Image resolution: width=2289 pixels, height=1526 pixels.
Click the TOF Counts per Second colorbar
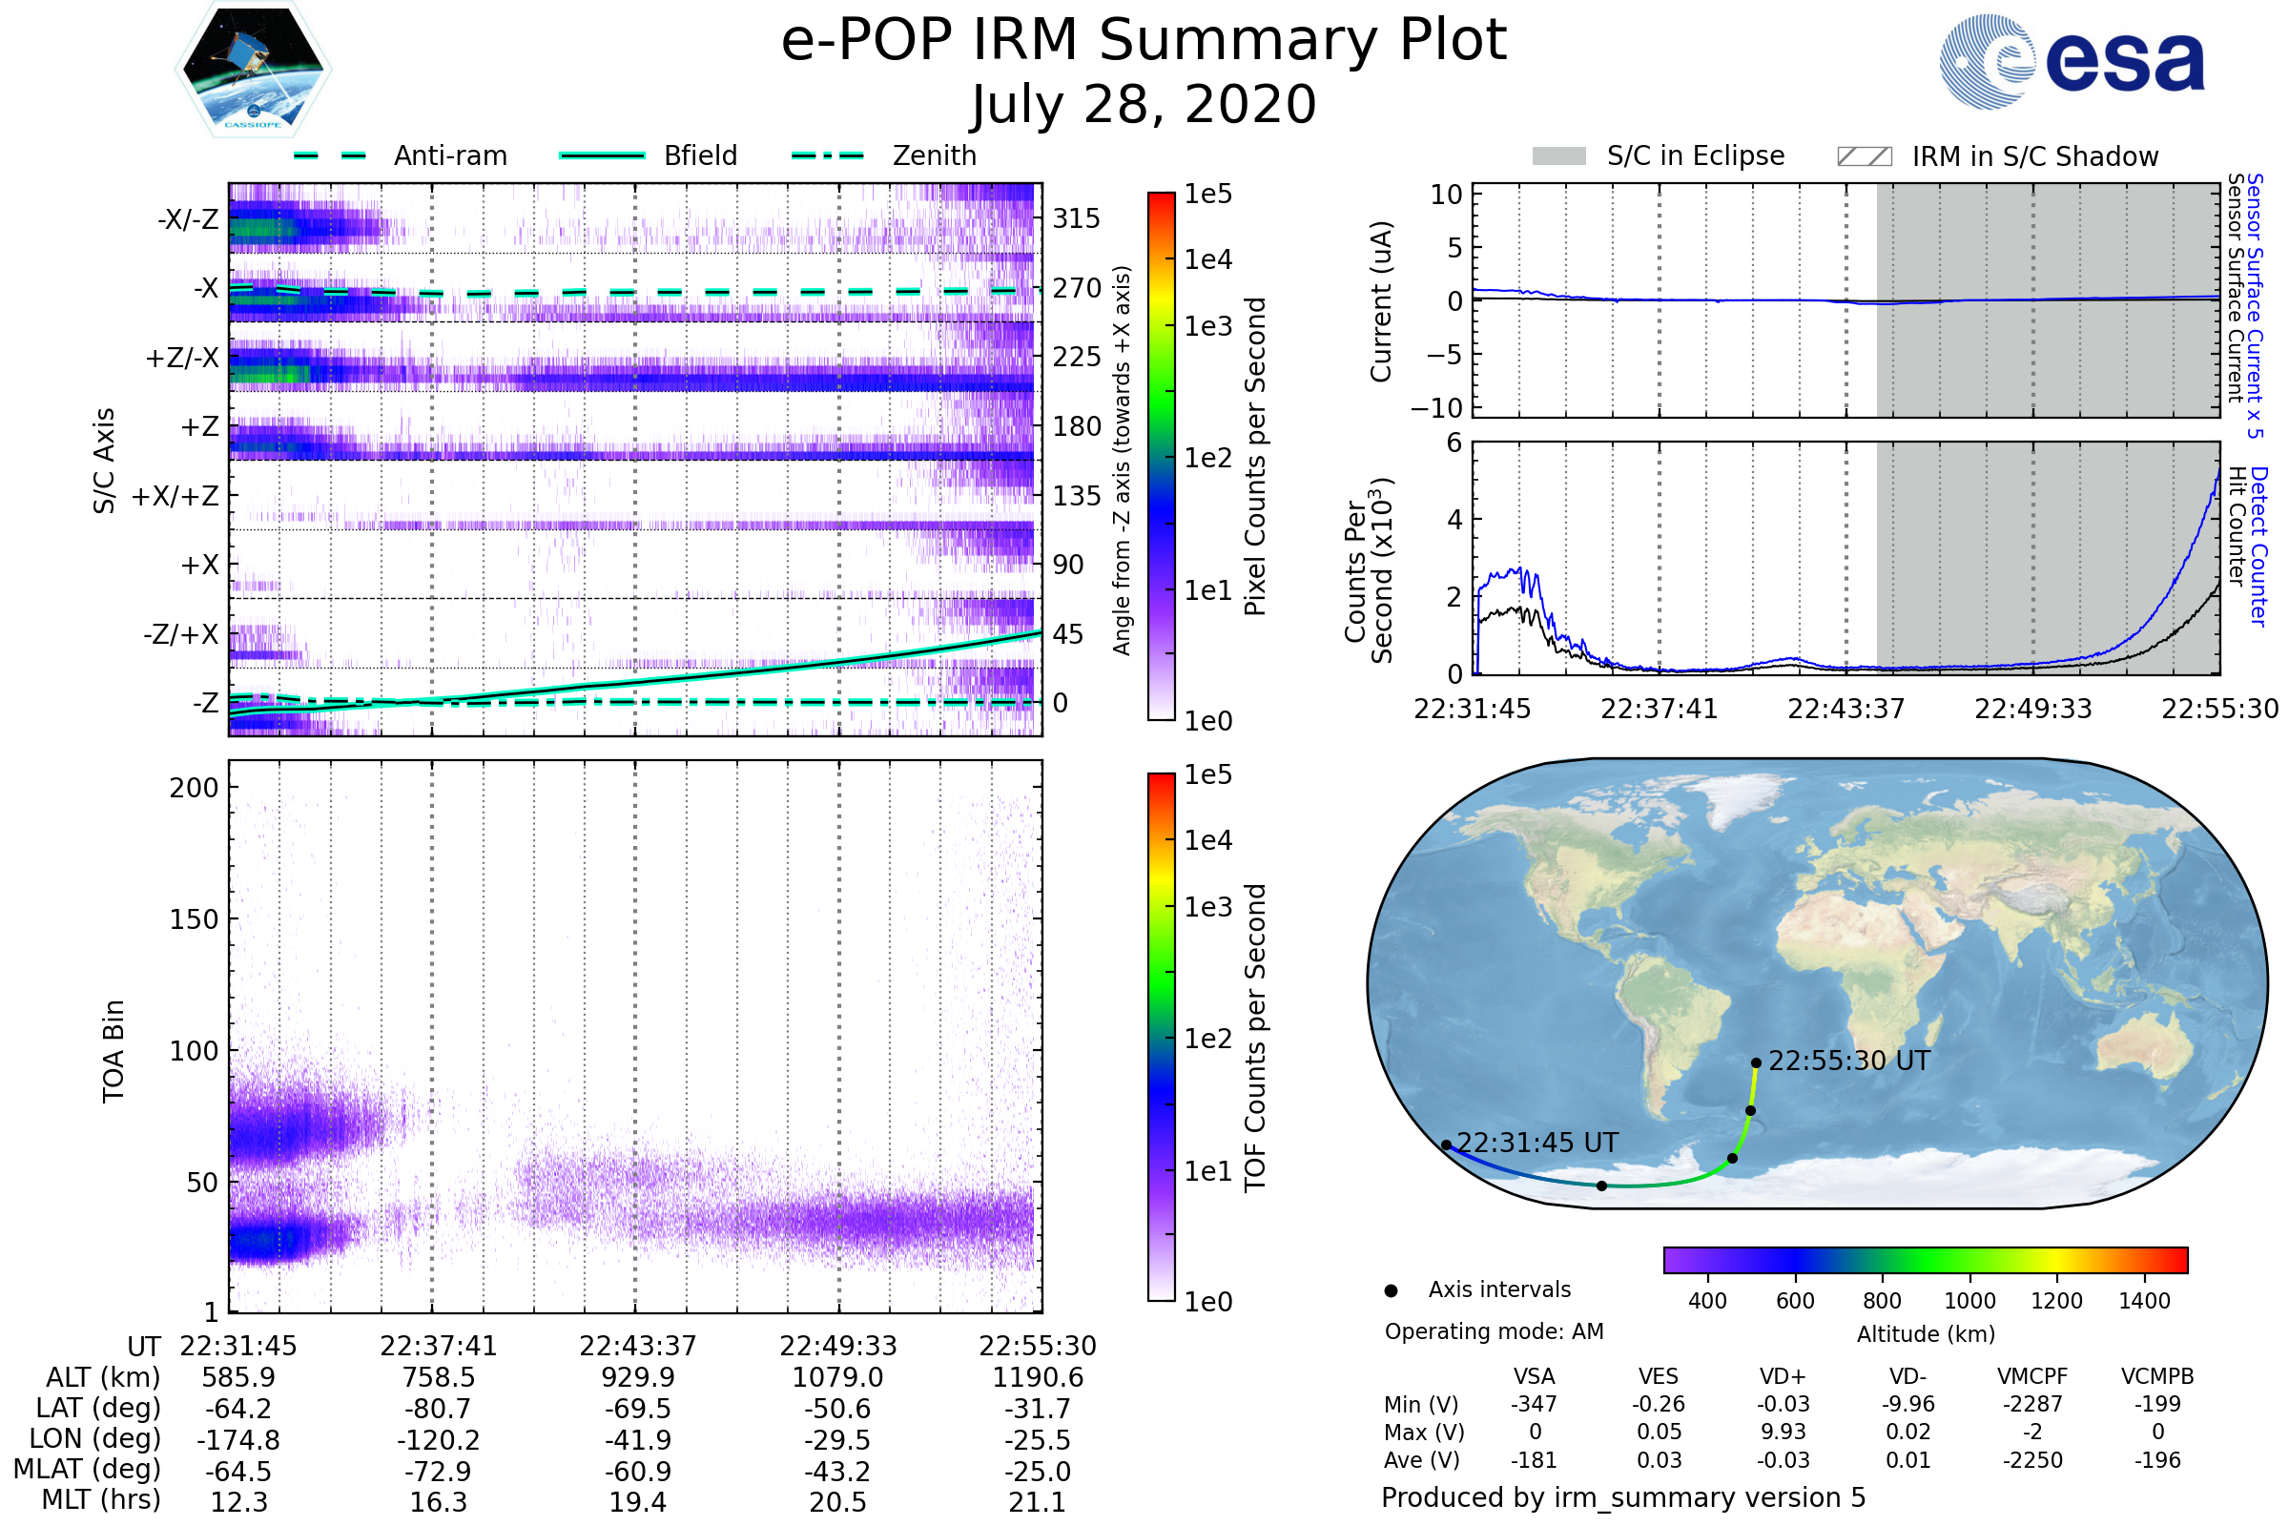[x=1161, y=1037]
